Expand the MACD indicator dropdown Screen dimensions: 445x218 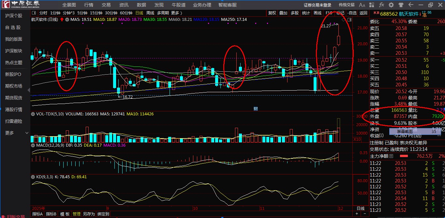pyautogui.click(x=33, y=145)
